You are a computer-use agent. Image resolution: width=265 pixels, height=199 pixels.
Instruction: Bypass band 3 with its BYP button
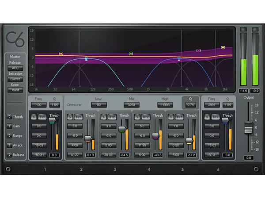(x=112, y=117)
